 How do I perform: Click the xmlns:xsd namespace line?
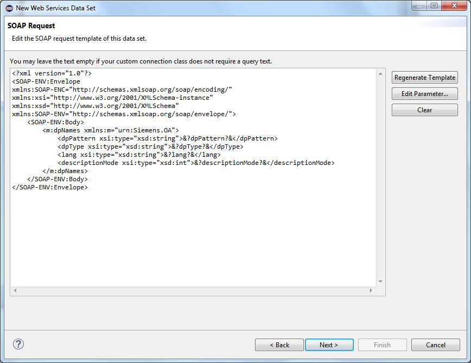tap(95, 106)
